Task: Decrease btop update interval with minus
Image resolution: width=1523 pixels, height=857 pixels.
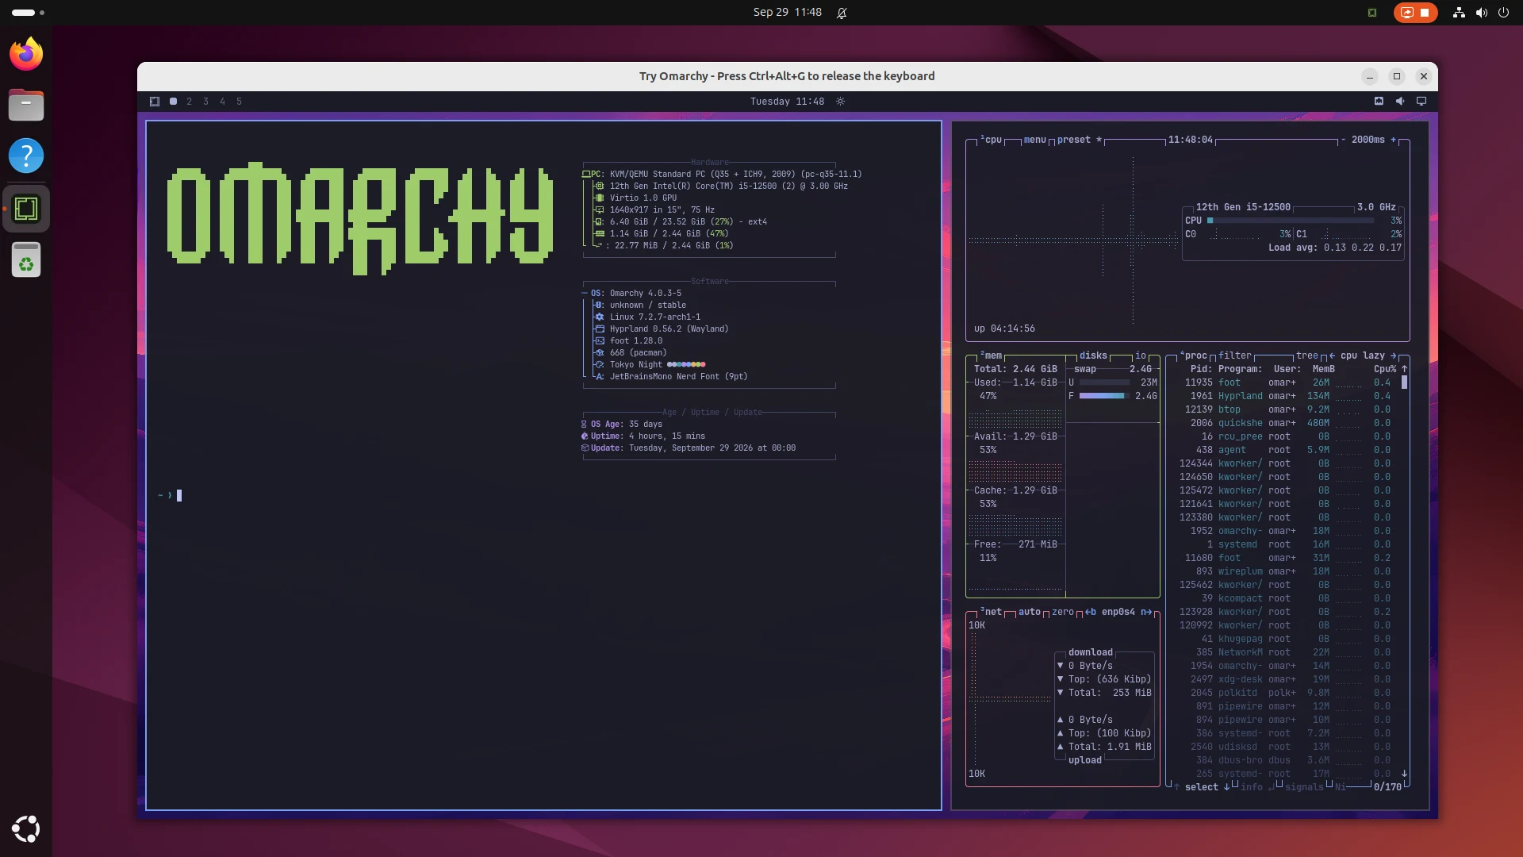Action: pyautogui.click(x=1343, y=140)
